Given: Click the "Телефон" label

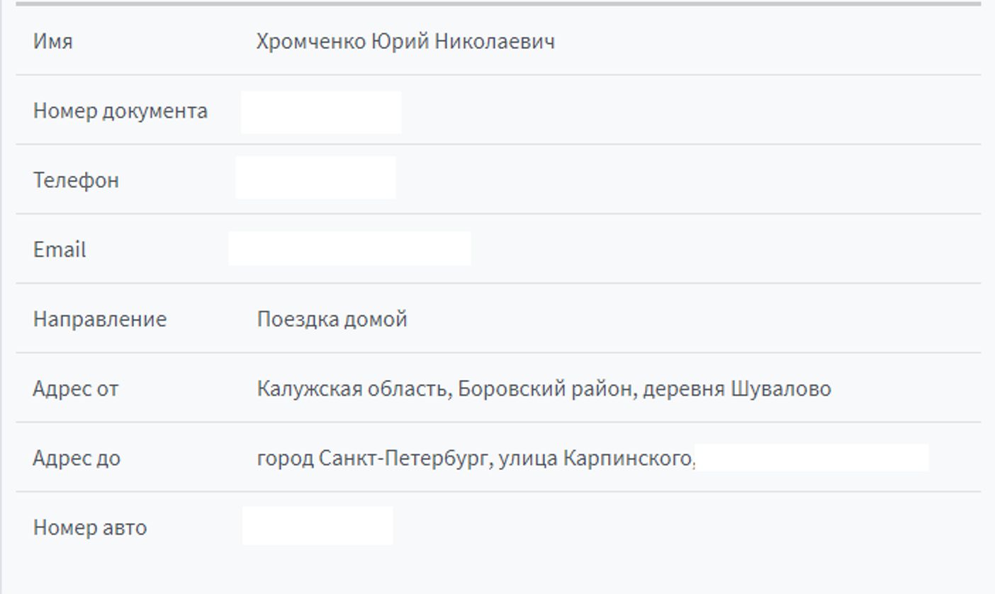Looking at the screenshot, I should (76, 180).
